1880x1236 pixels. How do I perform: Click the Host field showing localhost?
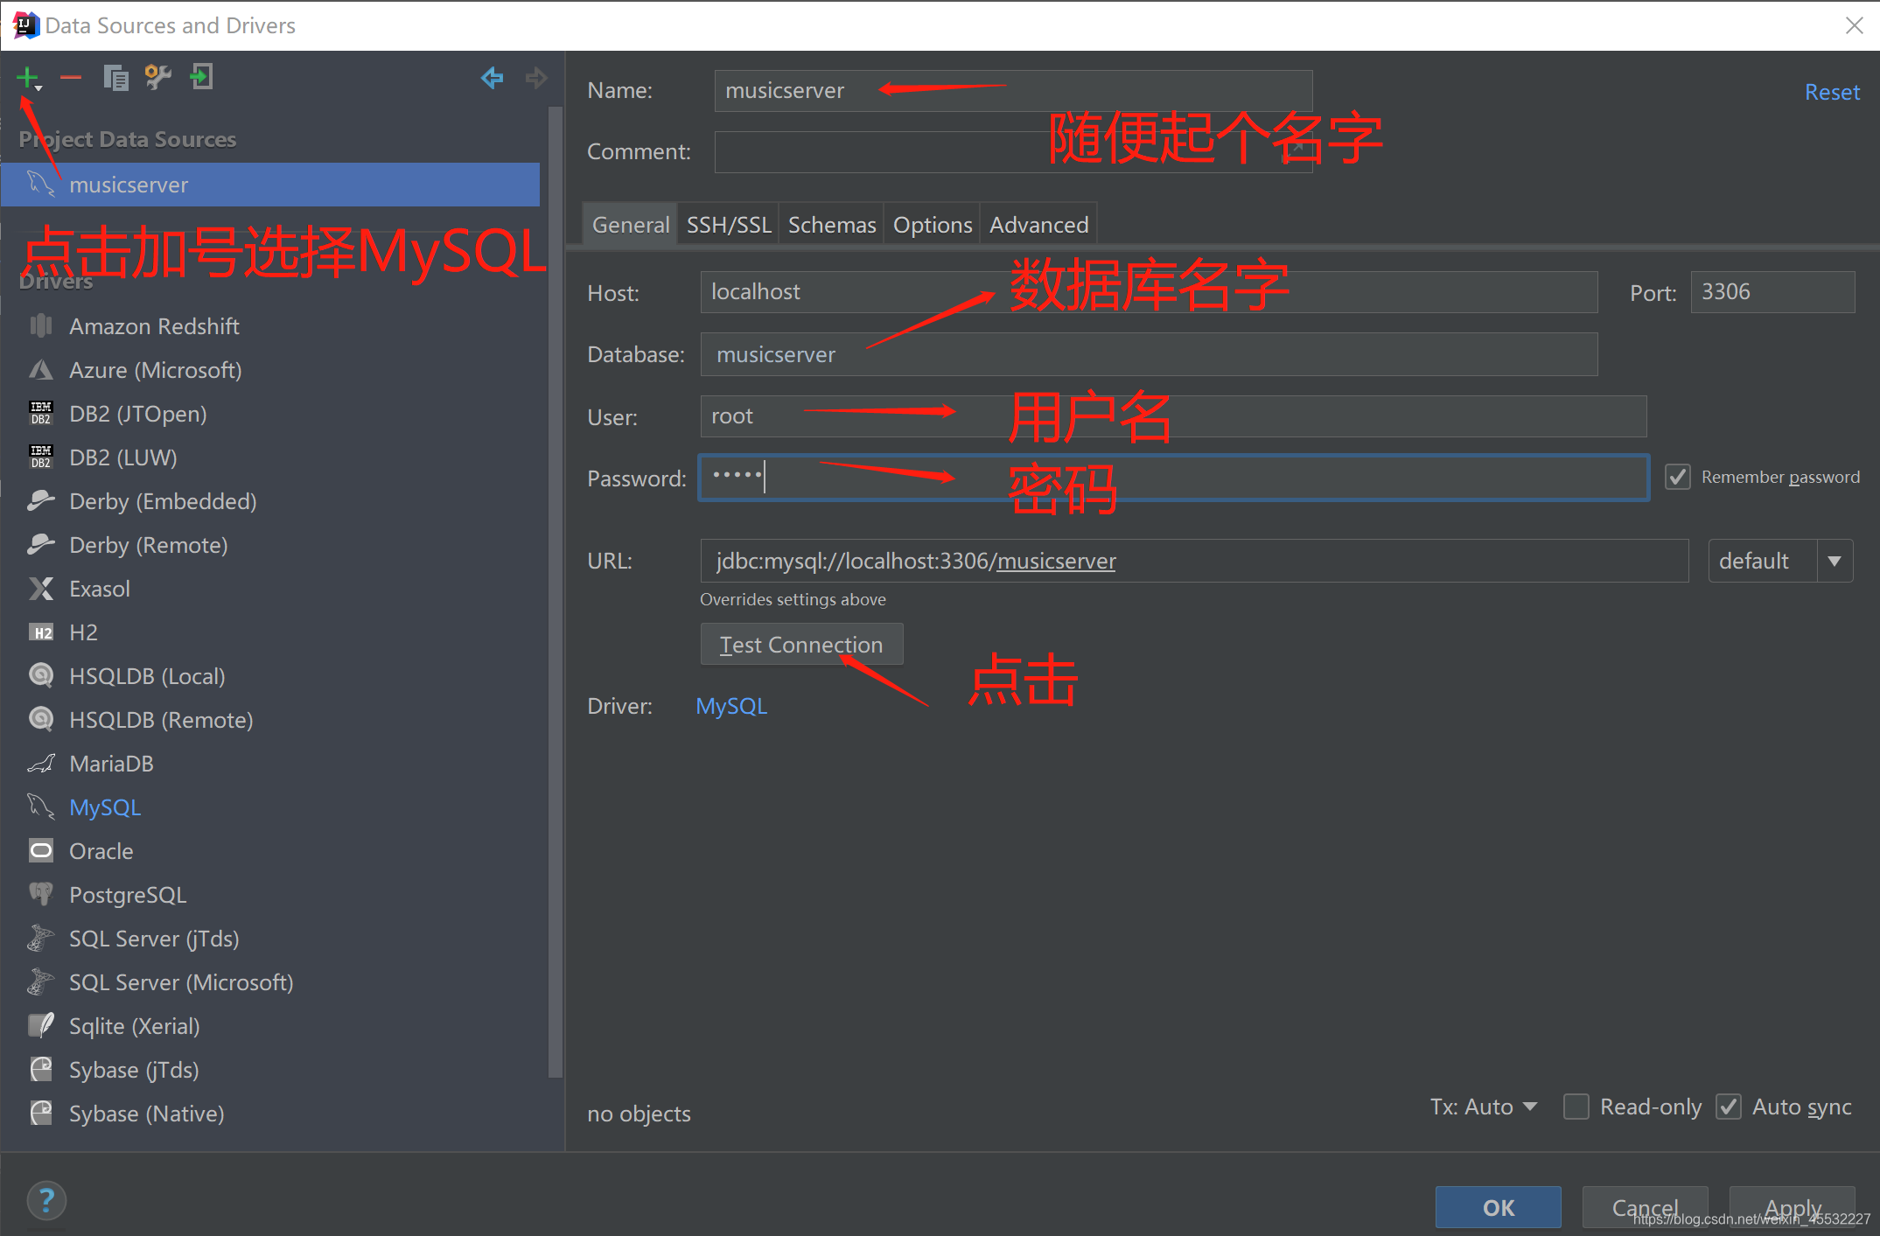pos(1149,292)
